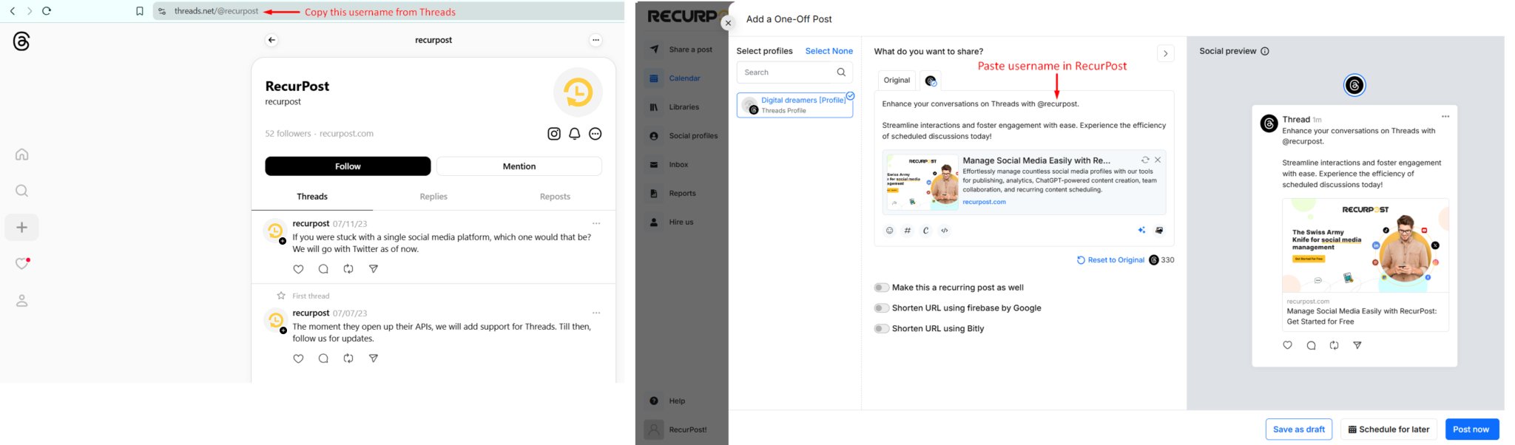Open recurpost.com link on Threads profile
The height and width of the screenshot is (445, 1515).
346,134
